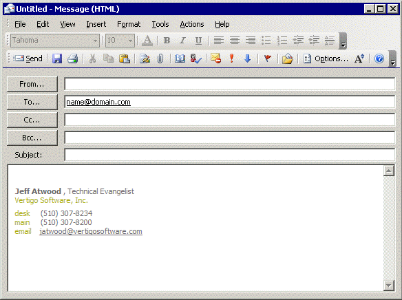
Task: Click the Send button
Action: pos(28,58)
